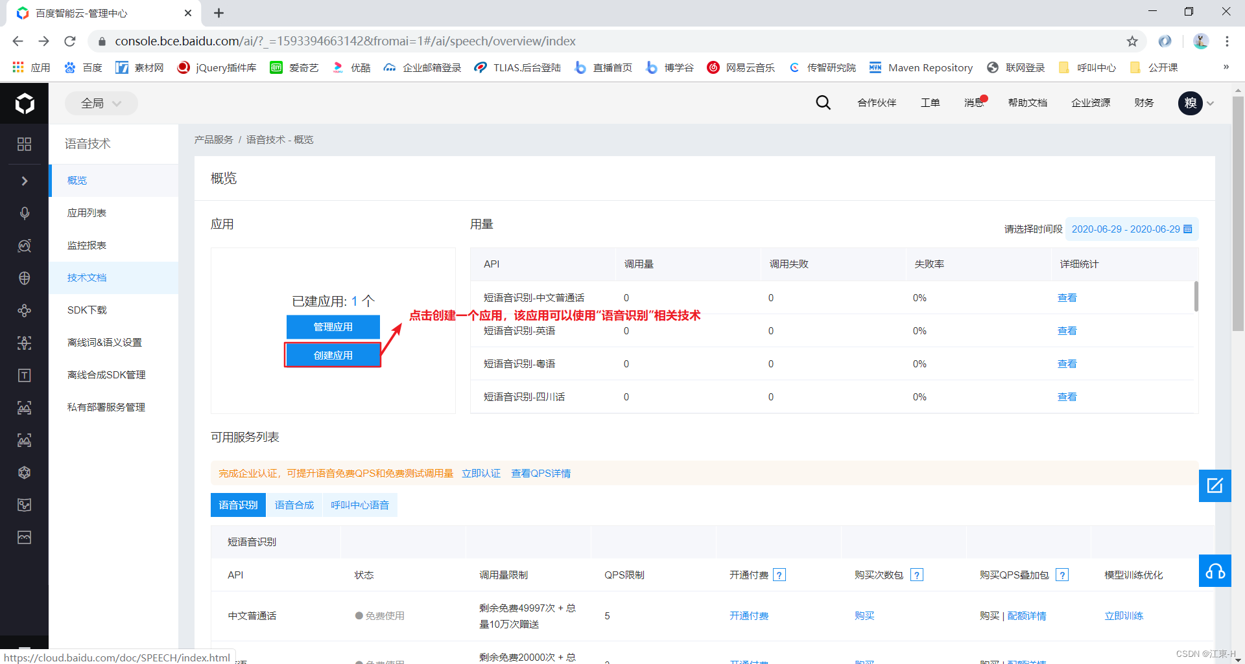Click the browser profile avatar icon
The height and width of the screenshot is (664, 1245).
pyautogui.click(x=1201, y=41)
